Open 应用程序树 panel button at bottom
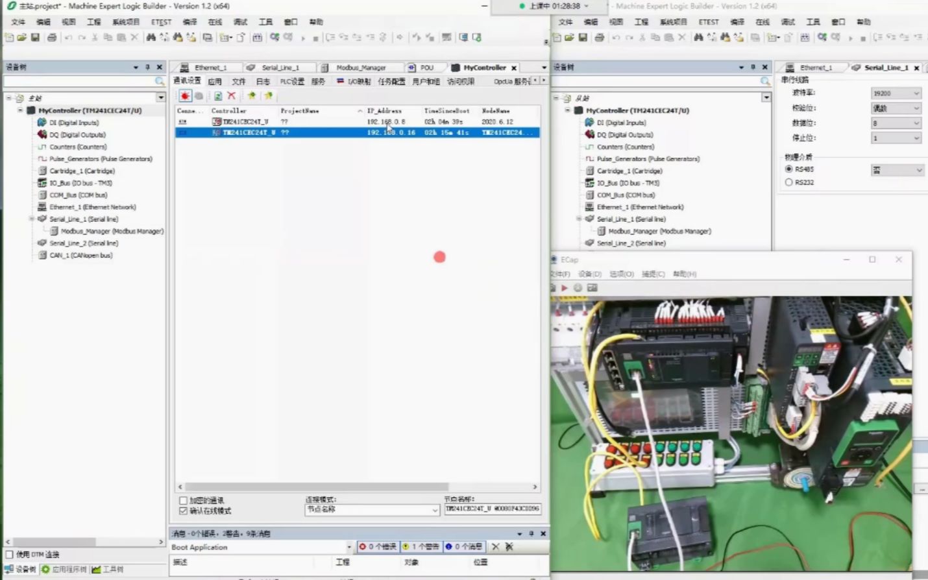 pyautogui.click(x=64, y=570)
